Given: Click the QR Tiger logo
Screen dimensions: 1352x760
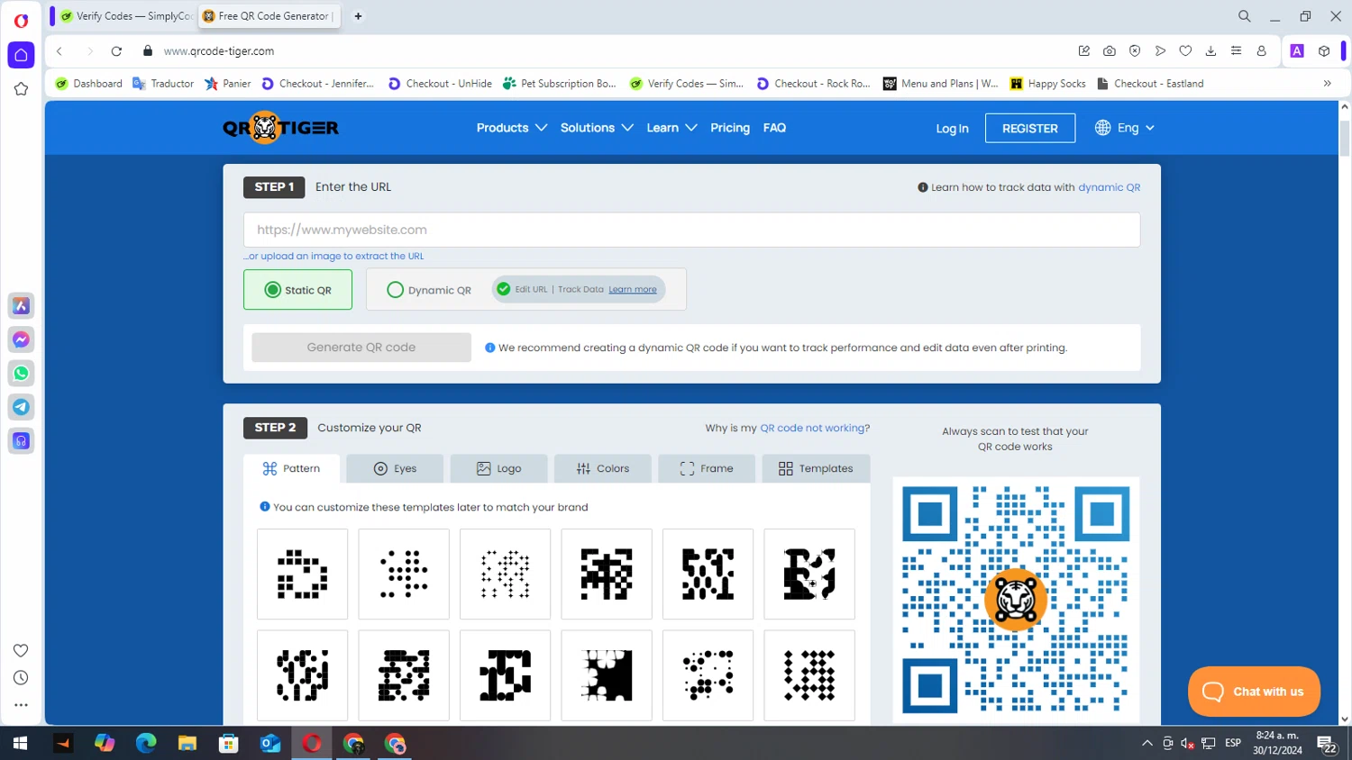Looking at the screenshot, I should [x=280, y=128].
